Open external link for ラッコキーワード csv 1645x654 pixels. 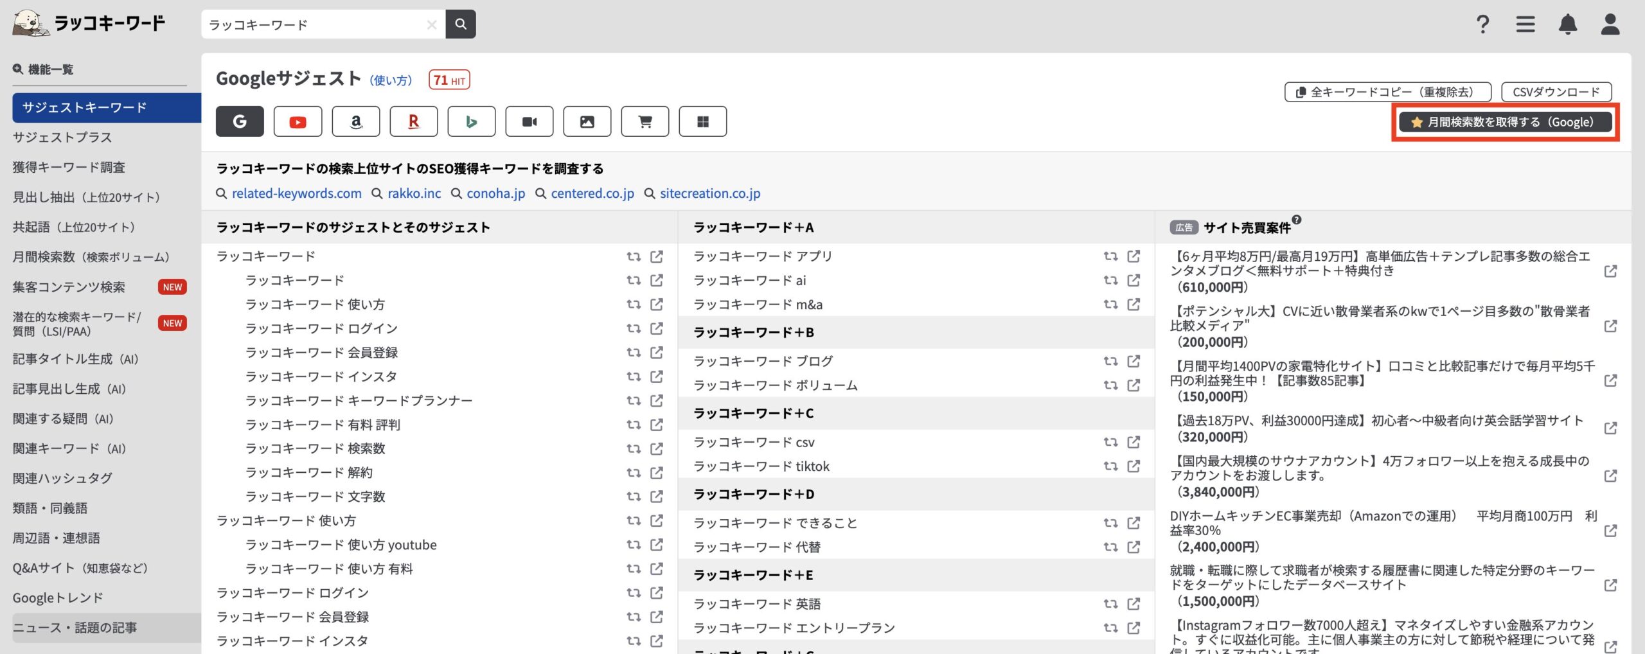click(x=1134, y=442)
